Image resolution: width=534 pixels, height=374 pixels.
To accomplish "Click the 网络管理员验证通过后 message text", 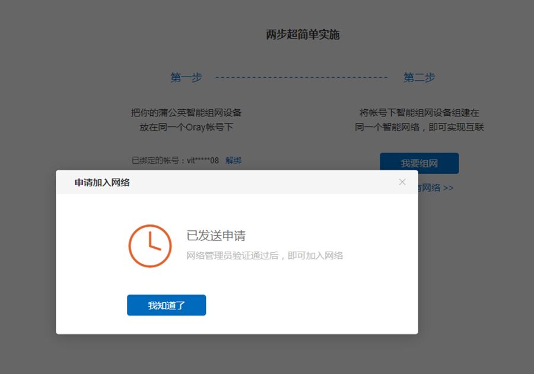I will click(x=233, y=255).
